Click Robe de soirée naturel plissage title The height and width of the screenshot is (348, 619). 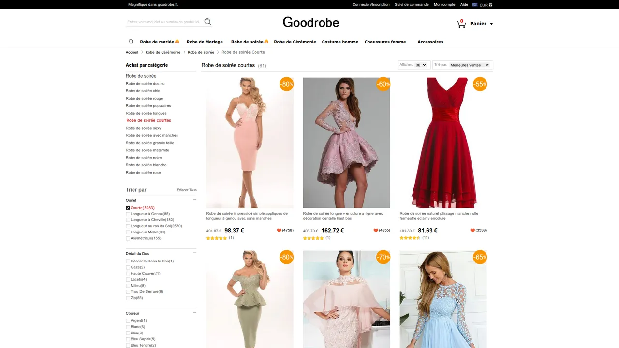[x=439, y=216]
